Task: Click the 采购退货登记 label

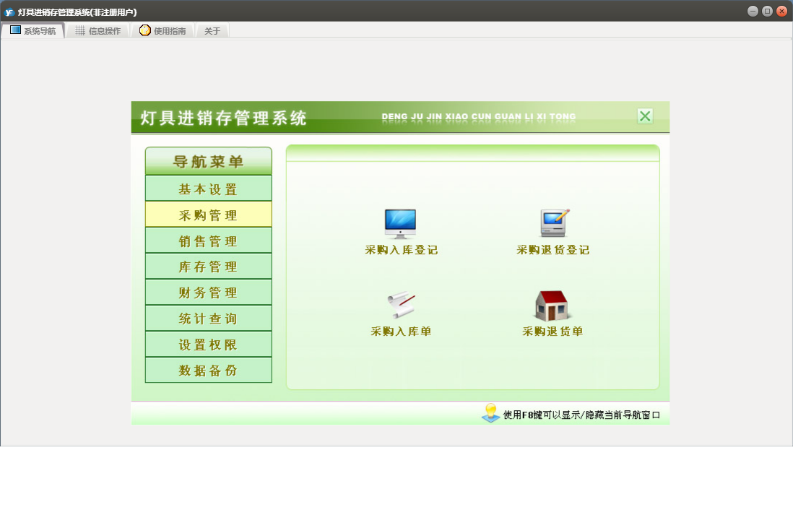Action: 552,250
